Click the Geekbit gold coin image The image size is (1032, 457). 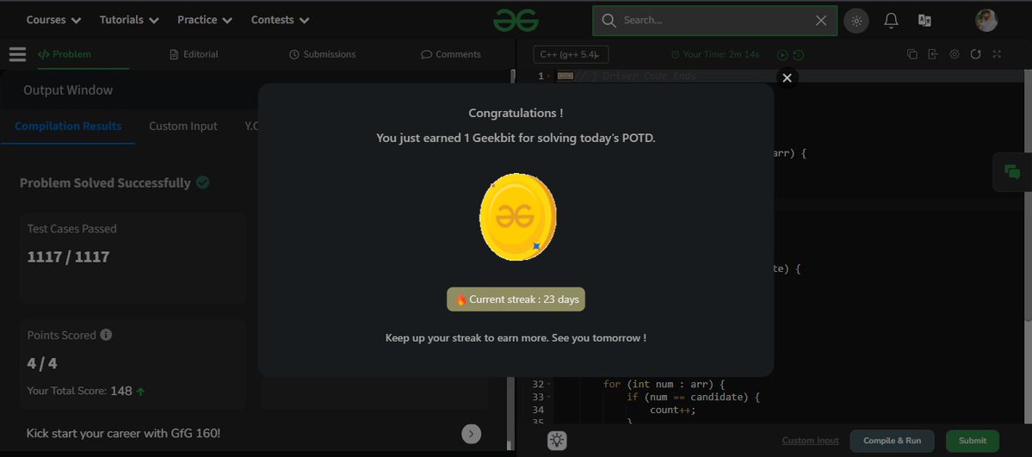point(517,217)
